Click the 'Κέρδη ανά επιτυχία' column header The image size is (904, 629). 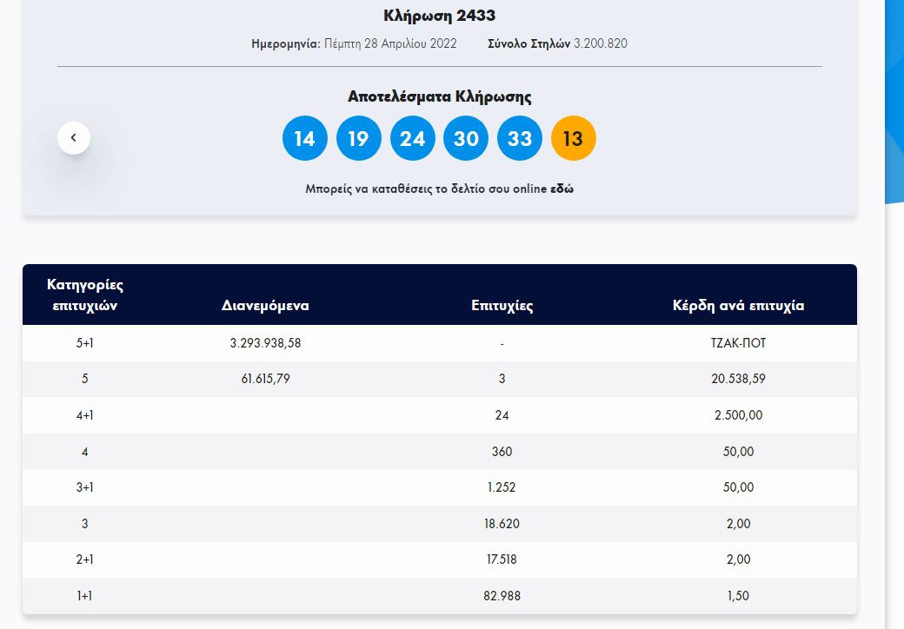coord(738,306)
